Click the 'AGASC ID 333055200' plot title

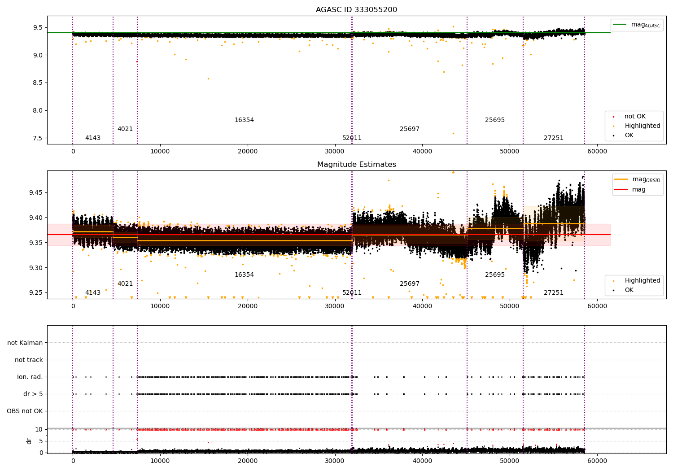pos(356,10)
